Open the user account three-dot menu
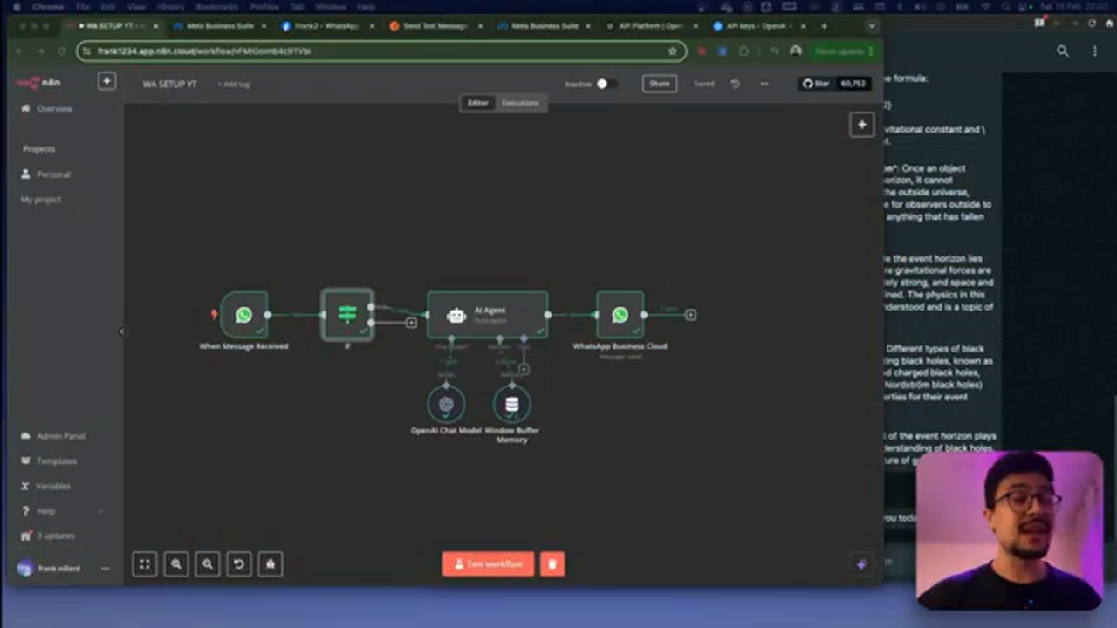1117x628 pixels. 106,569
